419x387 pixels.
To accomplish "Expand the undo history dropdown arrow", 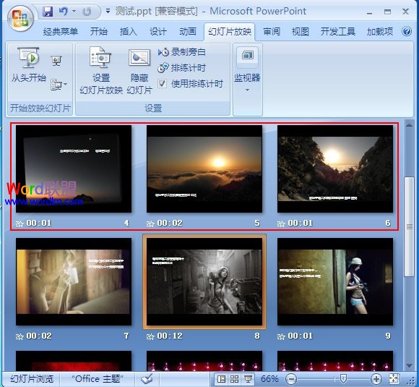I will click(x=74, y=12).
